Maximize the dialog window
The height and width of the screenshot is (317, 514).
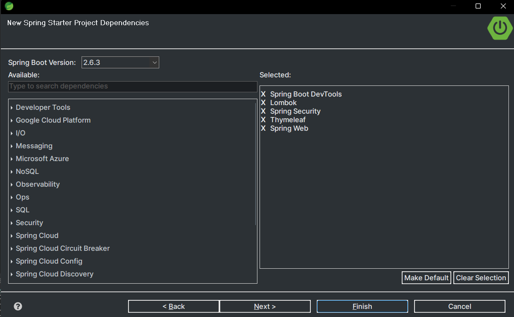tap(478, 6)
